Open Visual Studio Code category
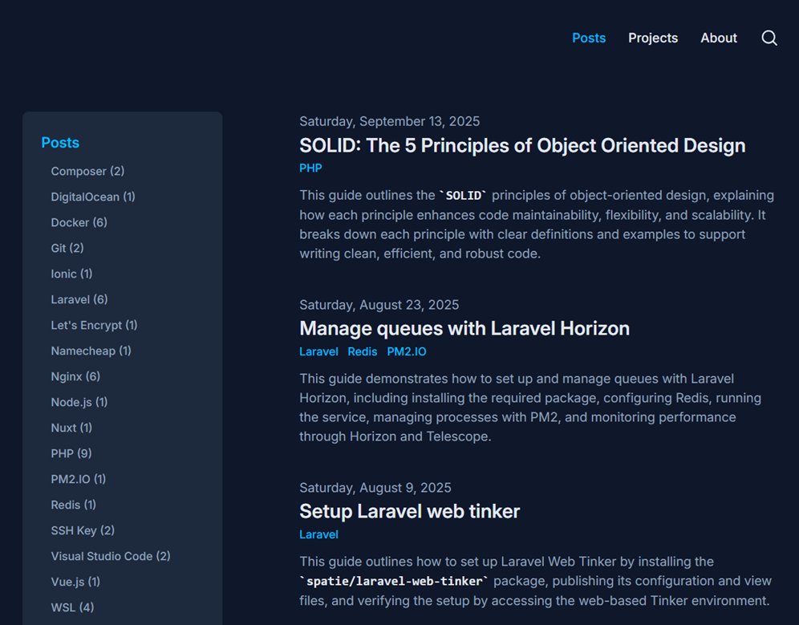The image size is (799, 625). coord(110,556)
